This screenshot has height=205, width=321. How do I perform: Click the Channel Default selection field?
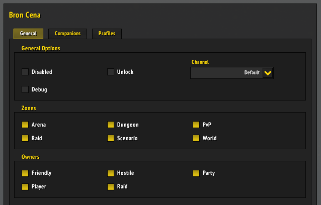(226, 73)
